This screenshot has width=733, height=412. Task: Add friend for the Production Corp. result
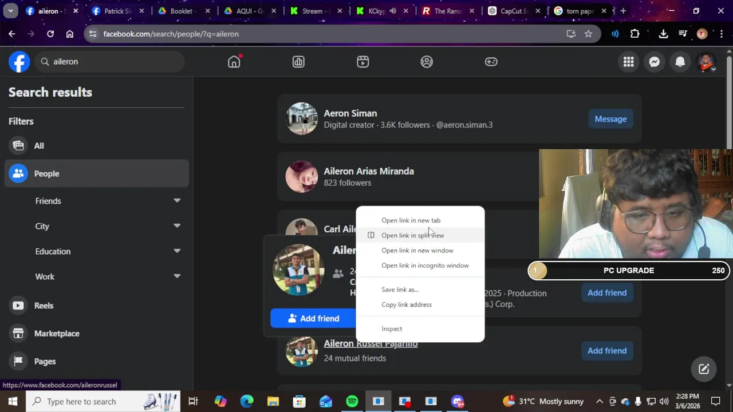[x=607, y=292]
